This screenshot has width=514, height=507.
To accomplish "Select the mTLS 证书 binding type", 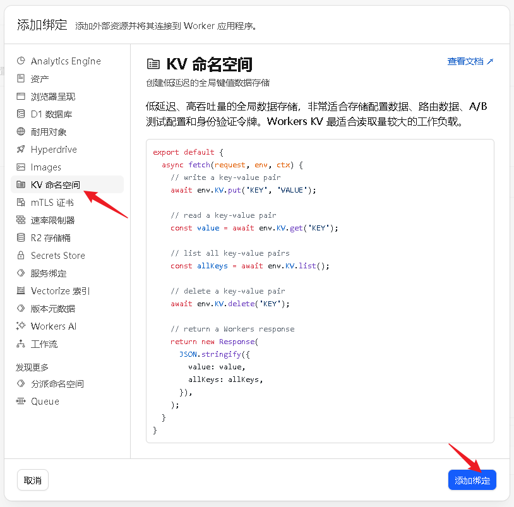I will [52, 203].
